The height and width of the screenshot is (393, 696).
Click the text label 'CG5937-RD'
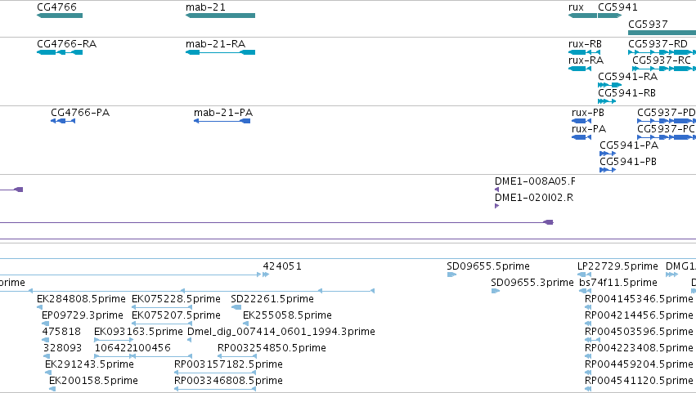[x=658, y=44]
